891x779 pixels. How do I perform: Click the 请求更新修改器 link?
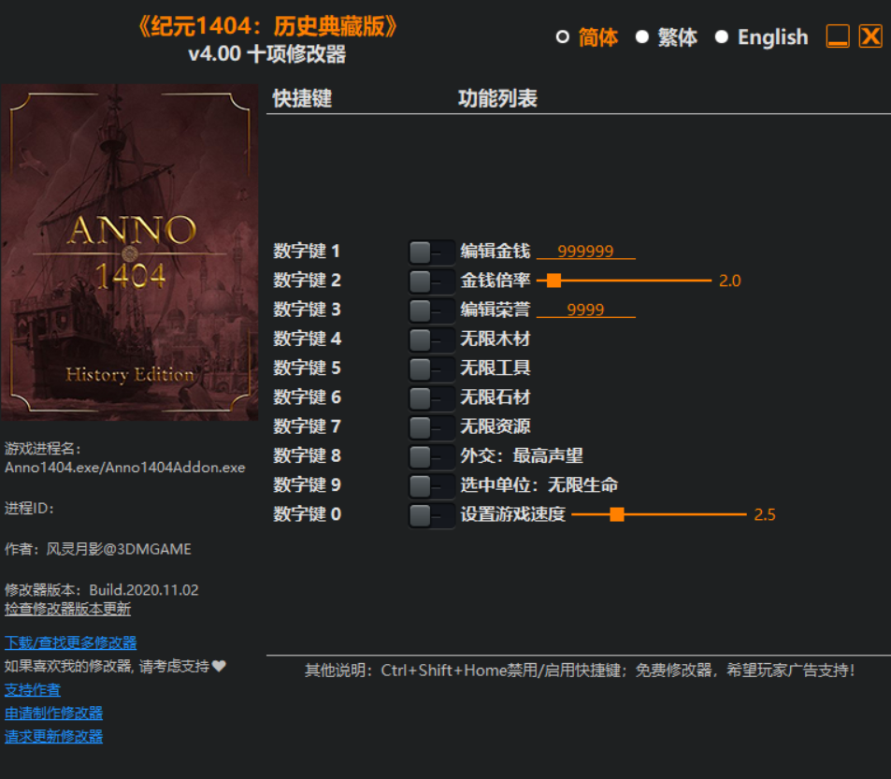53,736
